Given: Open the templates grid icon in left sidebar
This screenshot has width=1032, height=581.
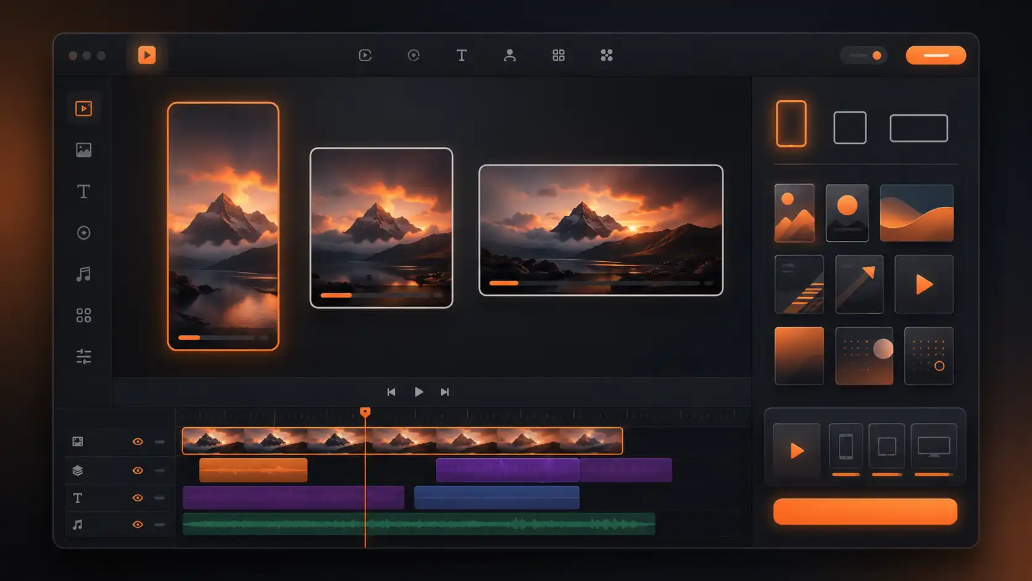Looking at the screenshot, I should 84,316.
